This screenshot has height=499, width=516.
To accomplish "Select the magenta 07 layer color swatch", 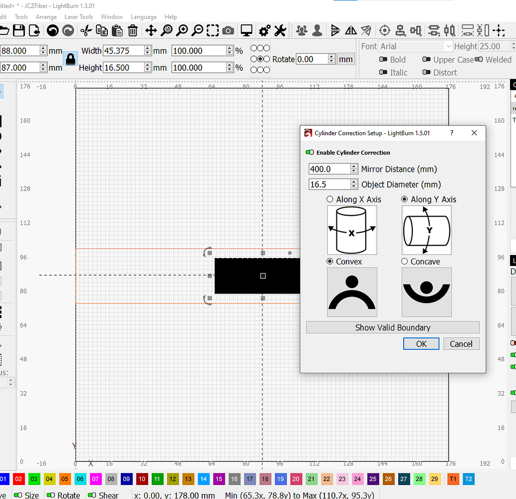I will [x=95, y=479].
